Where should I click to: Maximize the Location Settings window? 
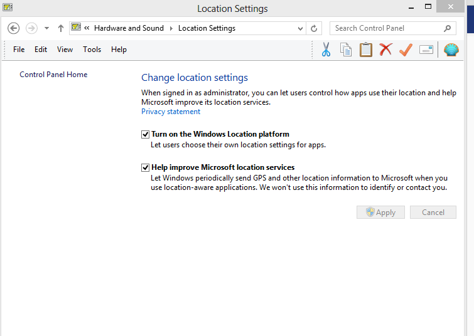point(428,7)
